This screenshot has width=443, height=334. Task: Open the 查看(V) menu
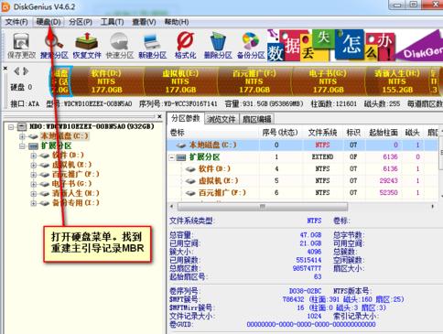click(144, 22)
